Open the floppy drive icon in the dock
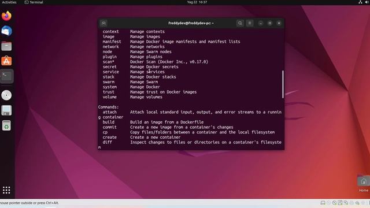Screen dimensions: 370x208 coord(6,110)
